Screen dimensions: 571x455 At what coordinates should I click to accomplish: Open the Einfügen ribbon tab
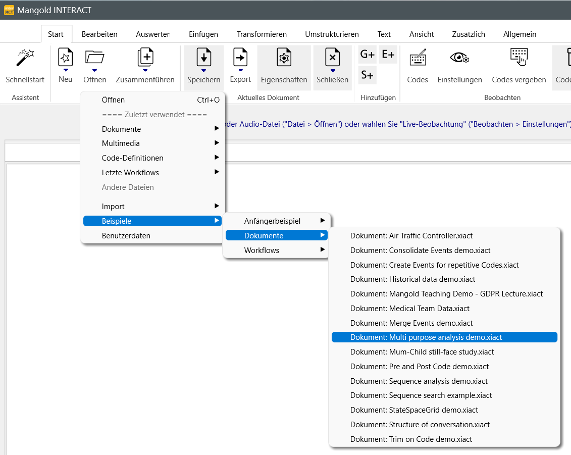[x=203, y=34]
